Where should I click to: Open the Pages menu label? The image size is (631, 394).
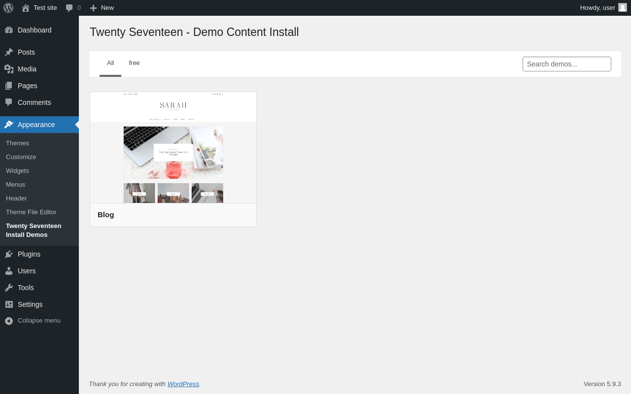(28, 86)
